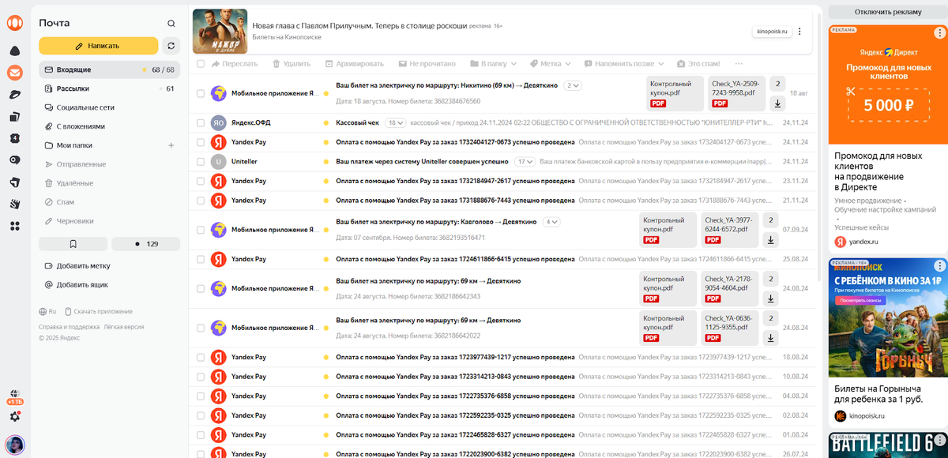The image size is (948, 458).
Task: Open the Удалённые folder
Action: 110,183
